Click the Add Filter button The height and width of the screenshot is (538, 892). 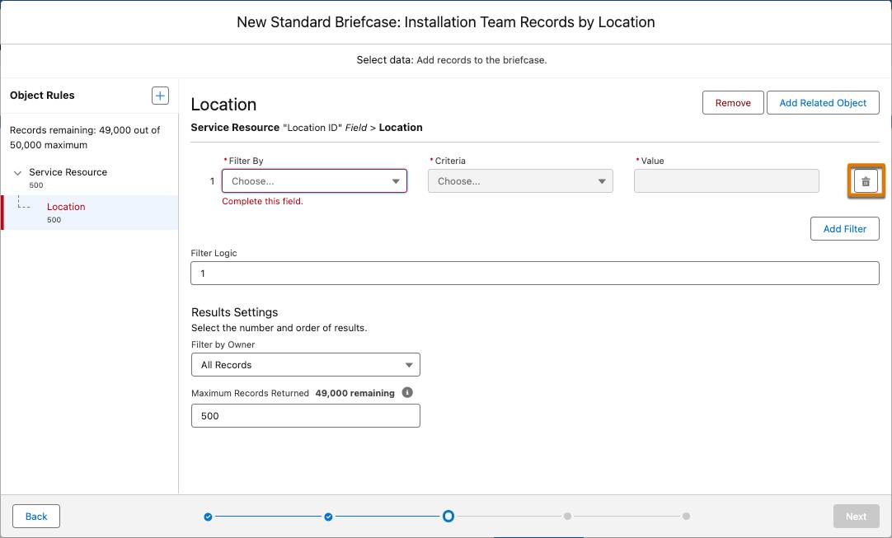click(844, 228)
